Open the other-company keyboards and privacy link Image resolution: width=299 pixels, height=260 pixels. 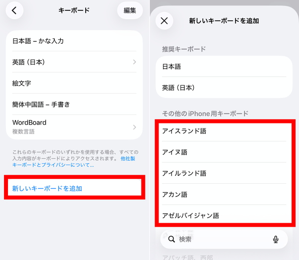click(x=73, y=162)
